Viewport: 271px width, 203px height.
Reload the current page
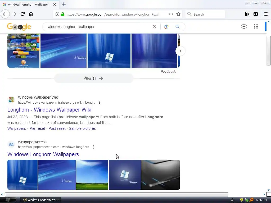(22, 14)
